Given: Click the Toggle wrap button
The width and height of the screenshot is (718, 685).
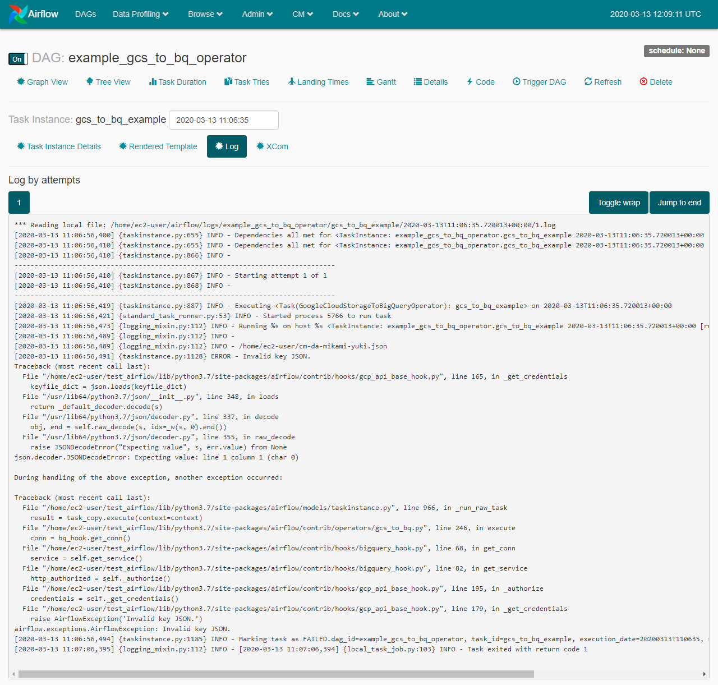Looking at the screenshot, I should point(618,203).
